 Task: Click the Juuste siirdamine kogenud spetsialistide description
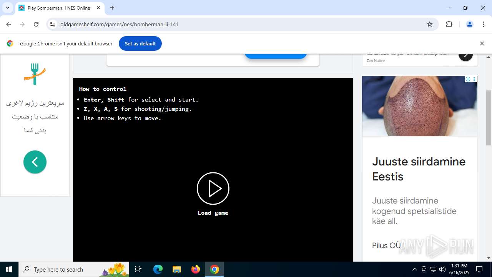(414, 211)
